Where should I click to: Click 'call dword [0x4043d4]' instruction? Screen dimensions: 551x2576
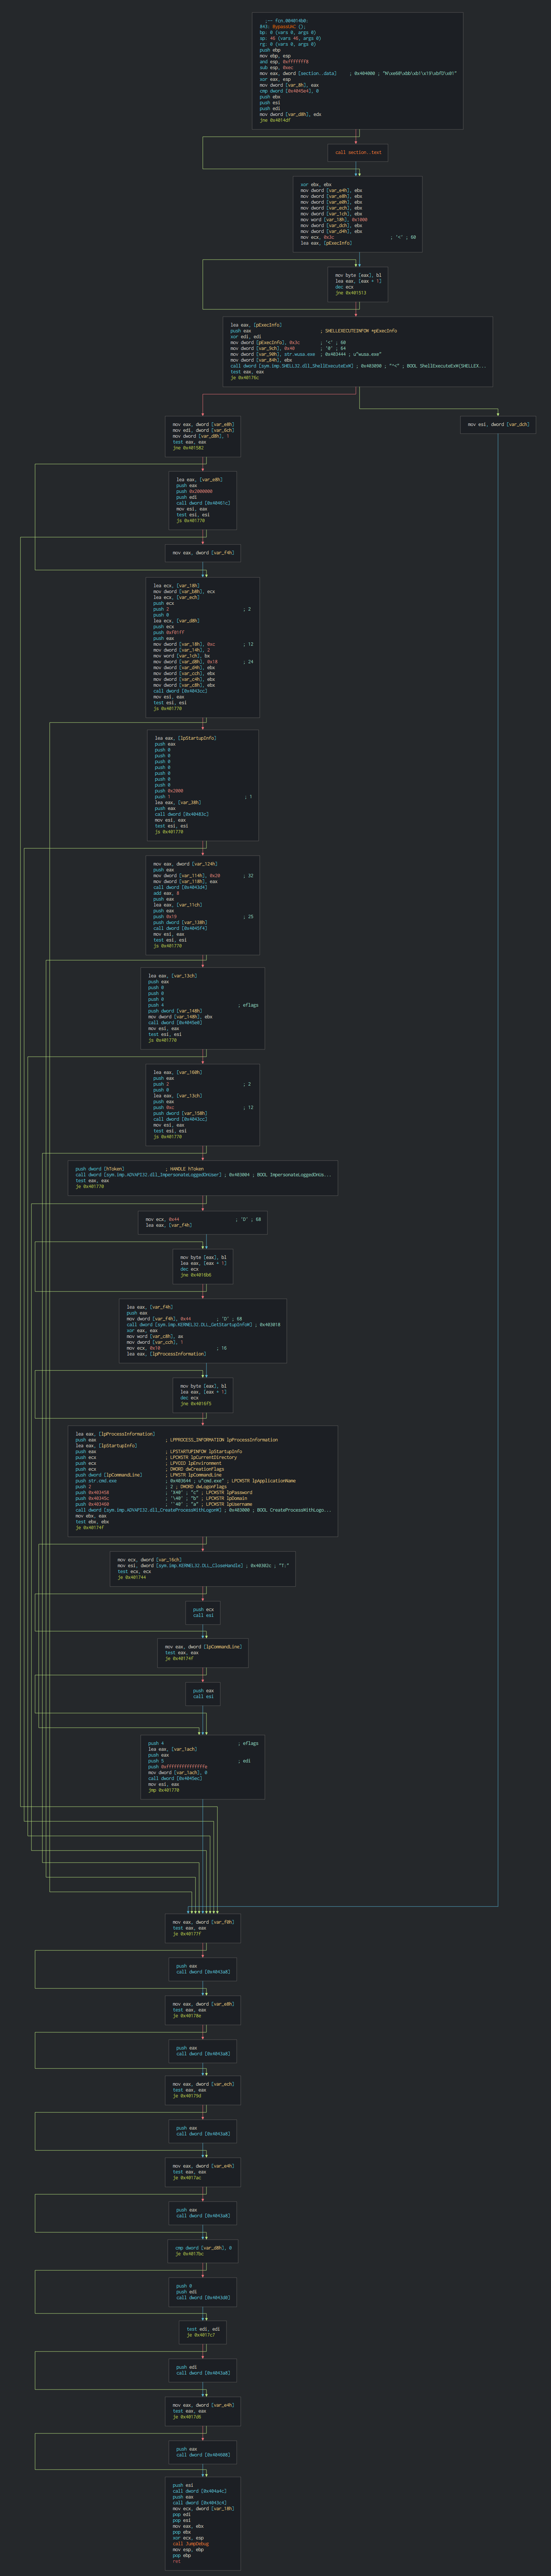181,887
